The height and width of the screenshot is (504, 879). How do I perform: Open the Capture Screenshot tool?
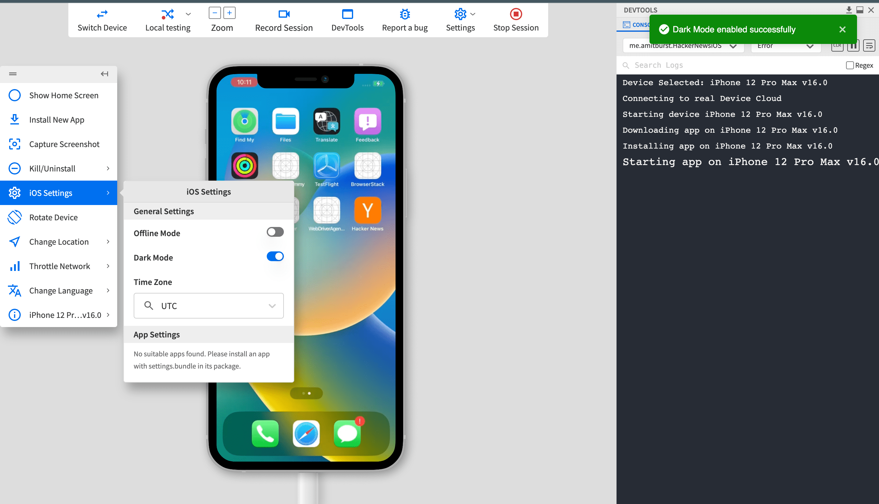pyautogui.click(x=64, y=144)
